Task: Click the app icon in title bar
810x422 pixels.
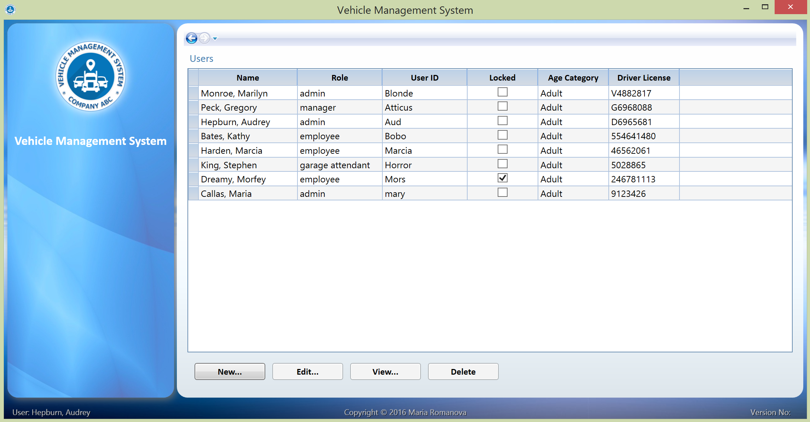Action: [x=10, y=10]
